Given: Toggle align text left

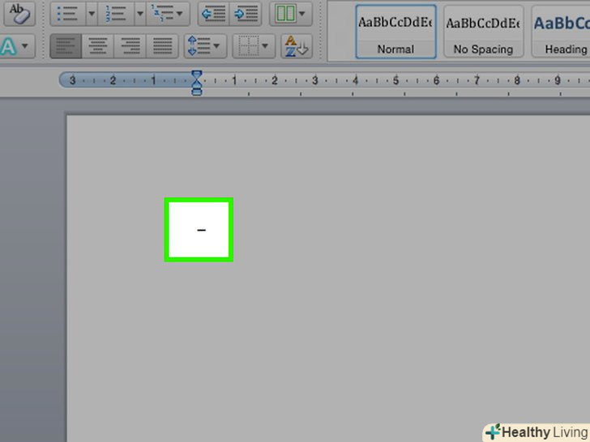Looking at the screenshot, I should 66,46.
